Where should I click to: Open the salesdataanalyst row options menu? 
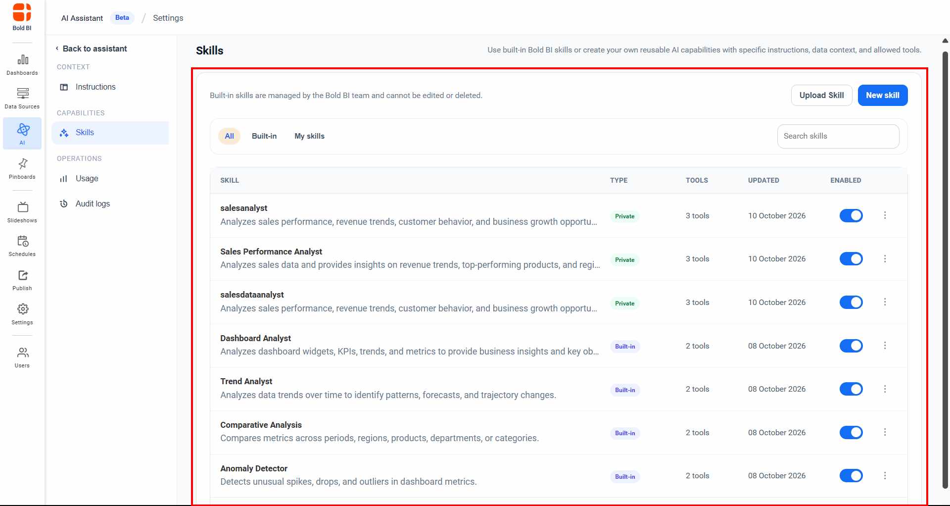click(885, 302)
